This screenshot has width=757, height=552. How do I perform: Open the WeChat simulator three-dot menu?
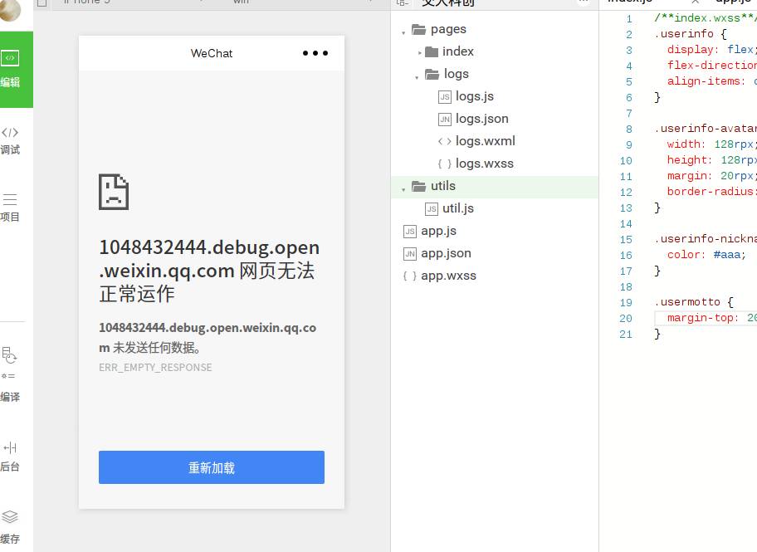pyautogui.click(x=315, y=53)
